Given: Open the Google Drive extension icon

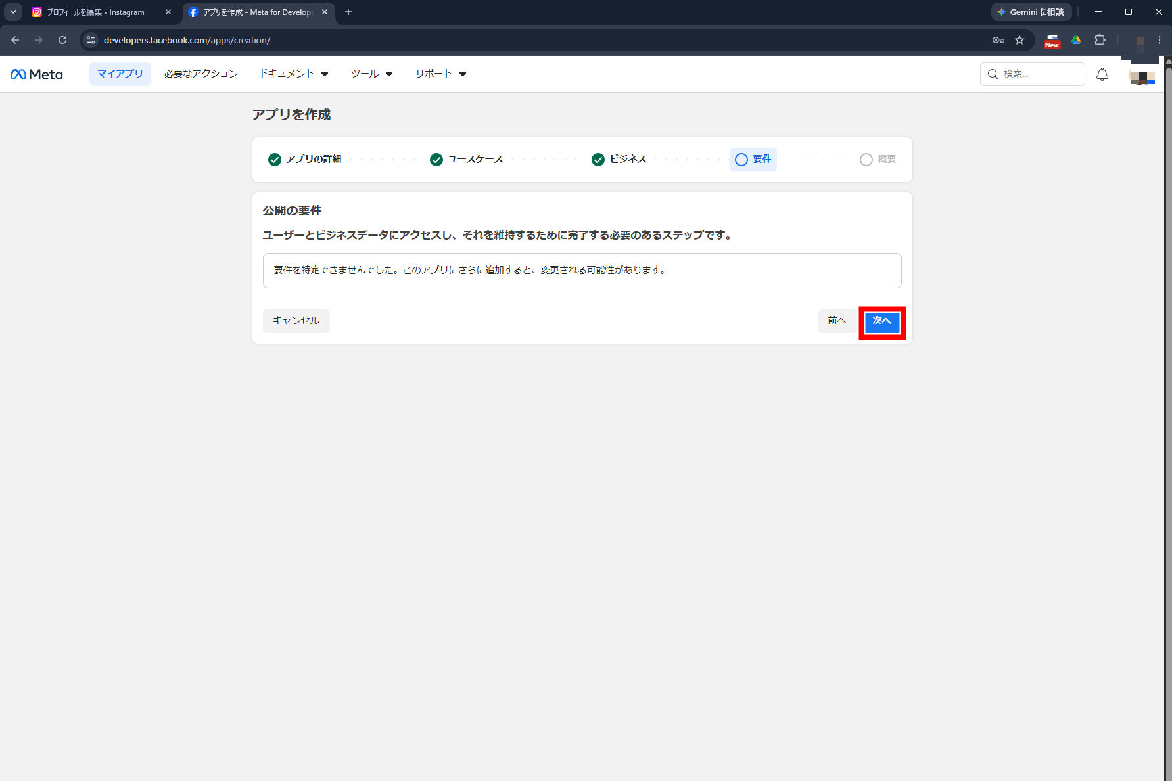Looking at the screenshot, I should (x=1076, y=40).
